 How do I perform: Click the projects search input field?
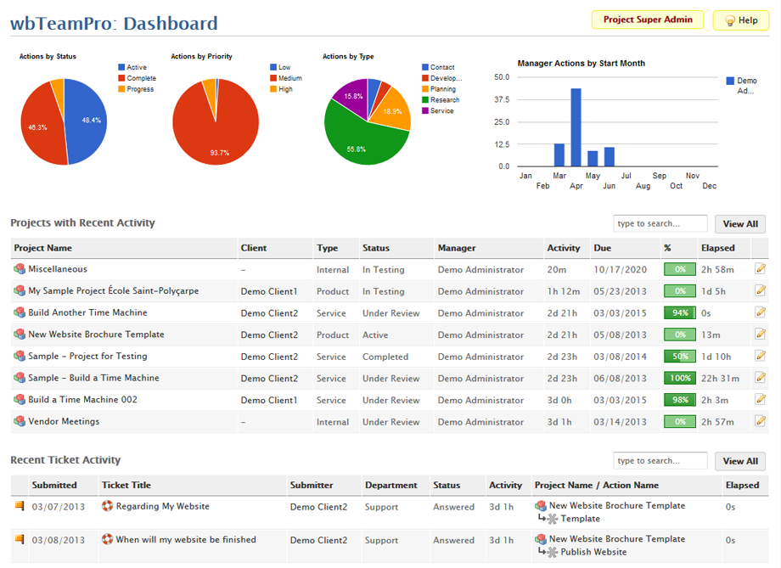coord(660,224)
